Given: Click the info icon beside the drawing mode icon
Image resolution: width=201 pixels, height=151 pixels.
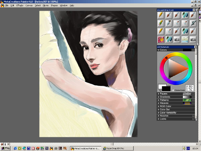Looking at the screenshot, I should point(5,144).
